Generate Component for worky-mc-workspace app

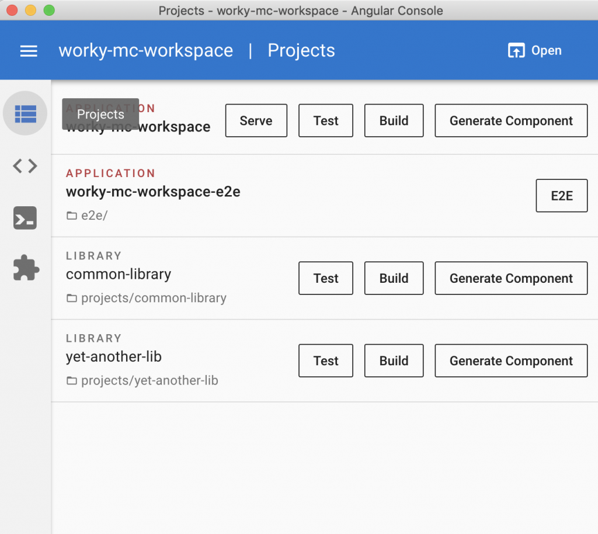click(511, 121)
